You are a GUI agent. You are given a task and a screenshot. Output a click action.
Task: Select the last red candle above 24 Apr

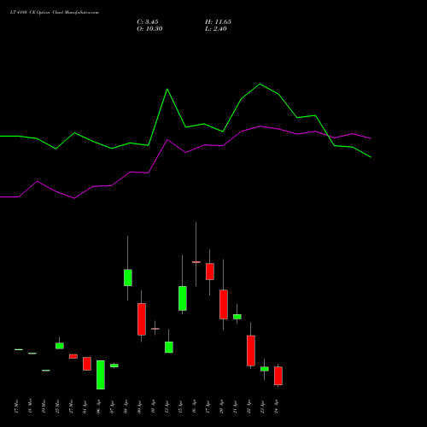278,376
